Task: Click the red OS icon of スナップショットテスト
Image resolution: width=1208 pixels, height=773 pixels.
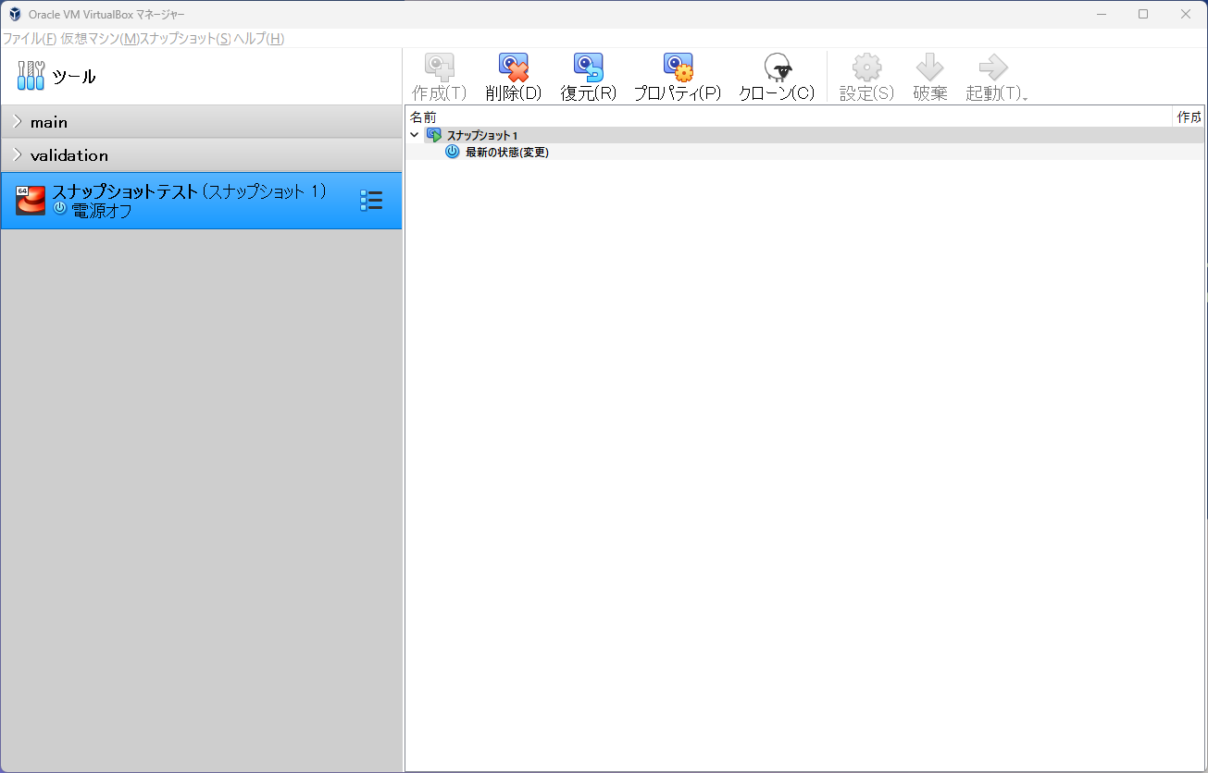Action: coord(31,201)
